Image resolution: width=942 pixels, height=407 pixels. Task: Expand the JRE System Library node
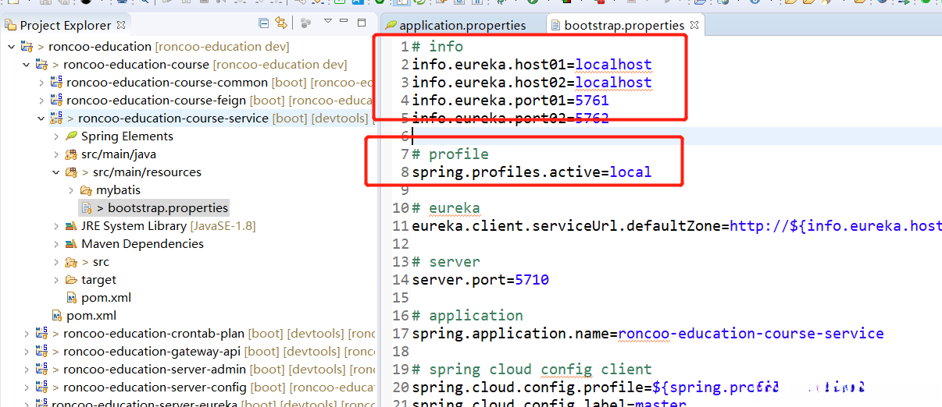click(x=56, y=226)
